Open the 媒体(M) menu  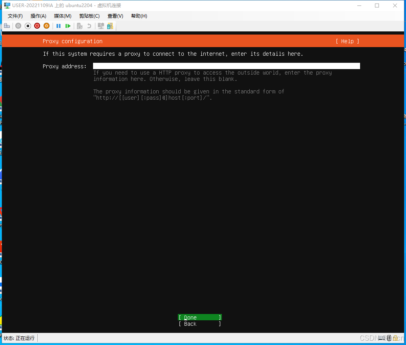point(62,16)
